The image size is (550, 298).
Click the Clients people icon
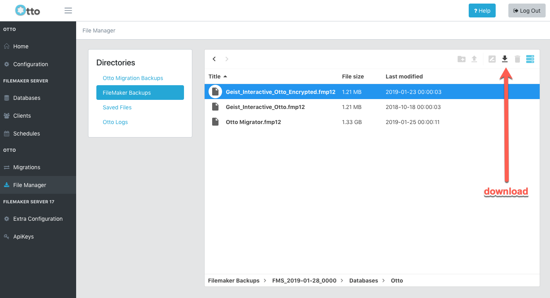tap(7, 116)
